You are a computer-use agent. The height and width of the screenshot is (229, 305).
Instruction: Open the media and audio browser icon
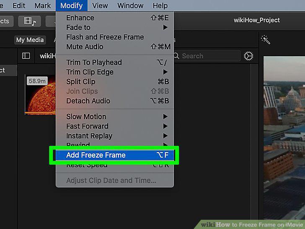[30, 21]
